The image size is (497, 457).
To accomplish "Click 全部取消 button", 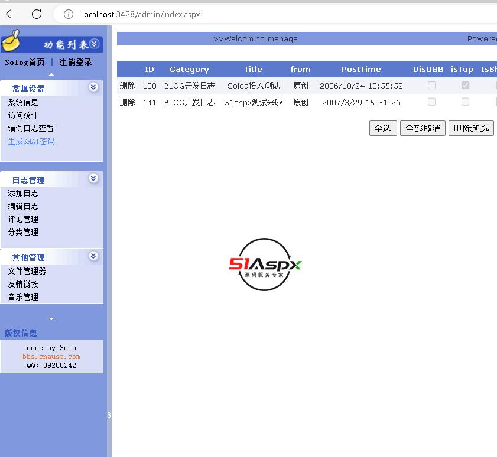I will pyautogui.click(x=423, y=128).
